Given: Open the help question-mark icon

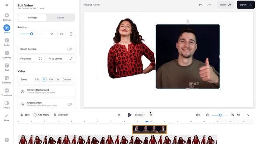Looking at the screenshot, I should click(x=7, y=140).
